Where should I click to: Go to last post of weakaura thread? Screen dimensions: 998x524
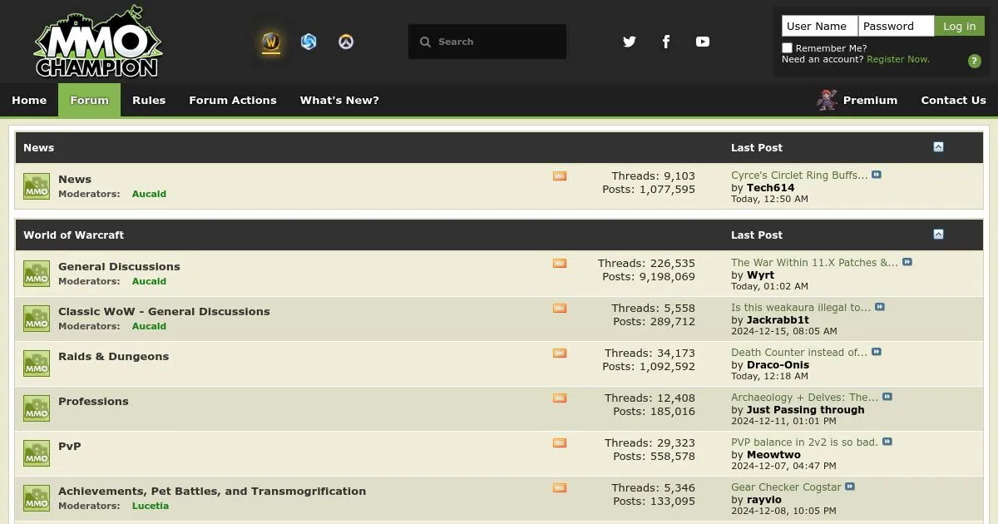[x=880, y=307]
